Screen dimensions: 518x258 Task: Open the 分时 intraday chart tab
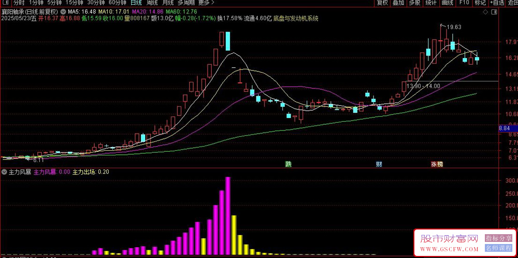tap(19, 3)
